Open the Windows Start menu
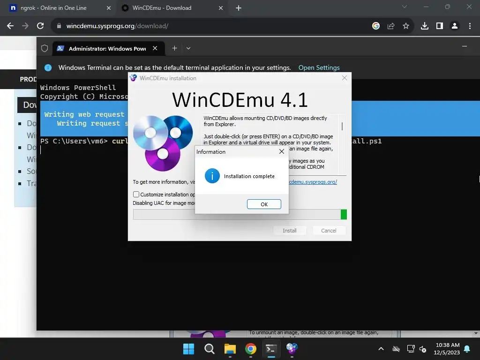 point(188,349)
